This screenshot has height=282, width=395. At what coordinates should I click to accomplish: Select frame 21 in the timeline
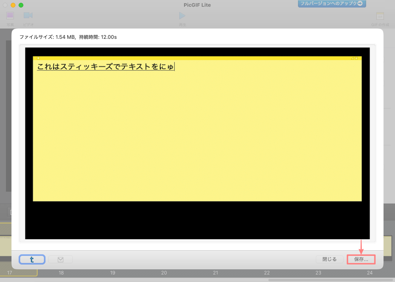216,273
